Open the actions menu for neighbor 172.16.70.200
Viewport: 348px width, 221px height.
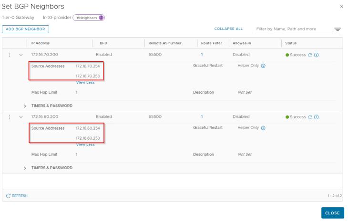tap(10, 55)
